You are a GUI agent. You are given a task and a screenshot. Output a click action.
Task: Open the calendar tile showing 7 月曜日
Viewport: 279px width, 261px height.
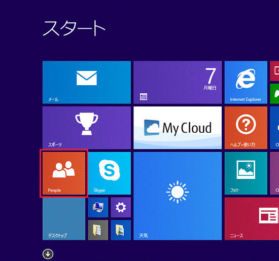[x=178, y=82]
